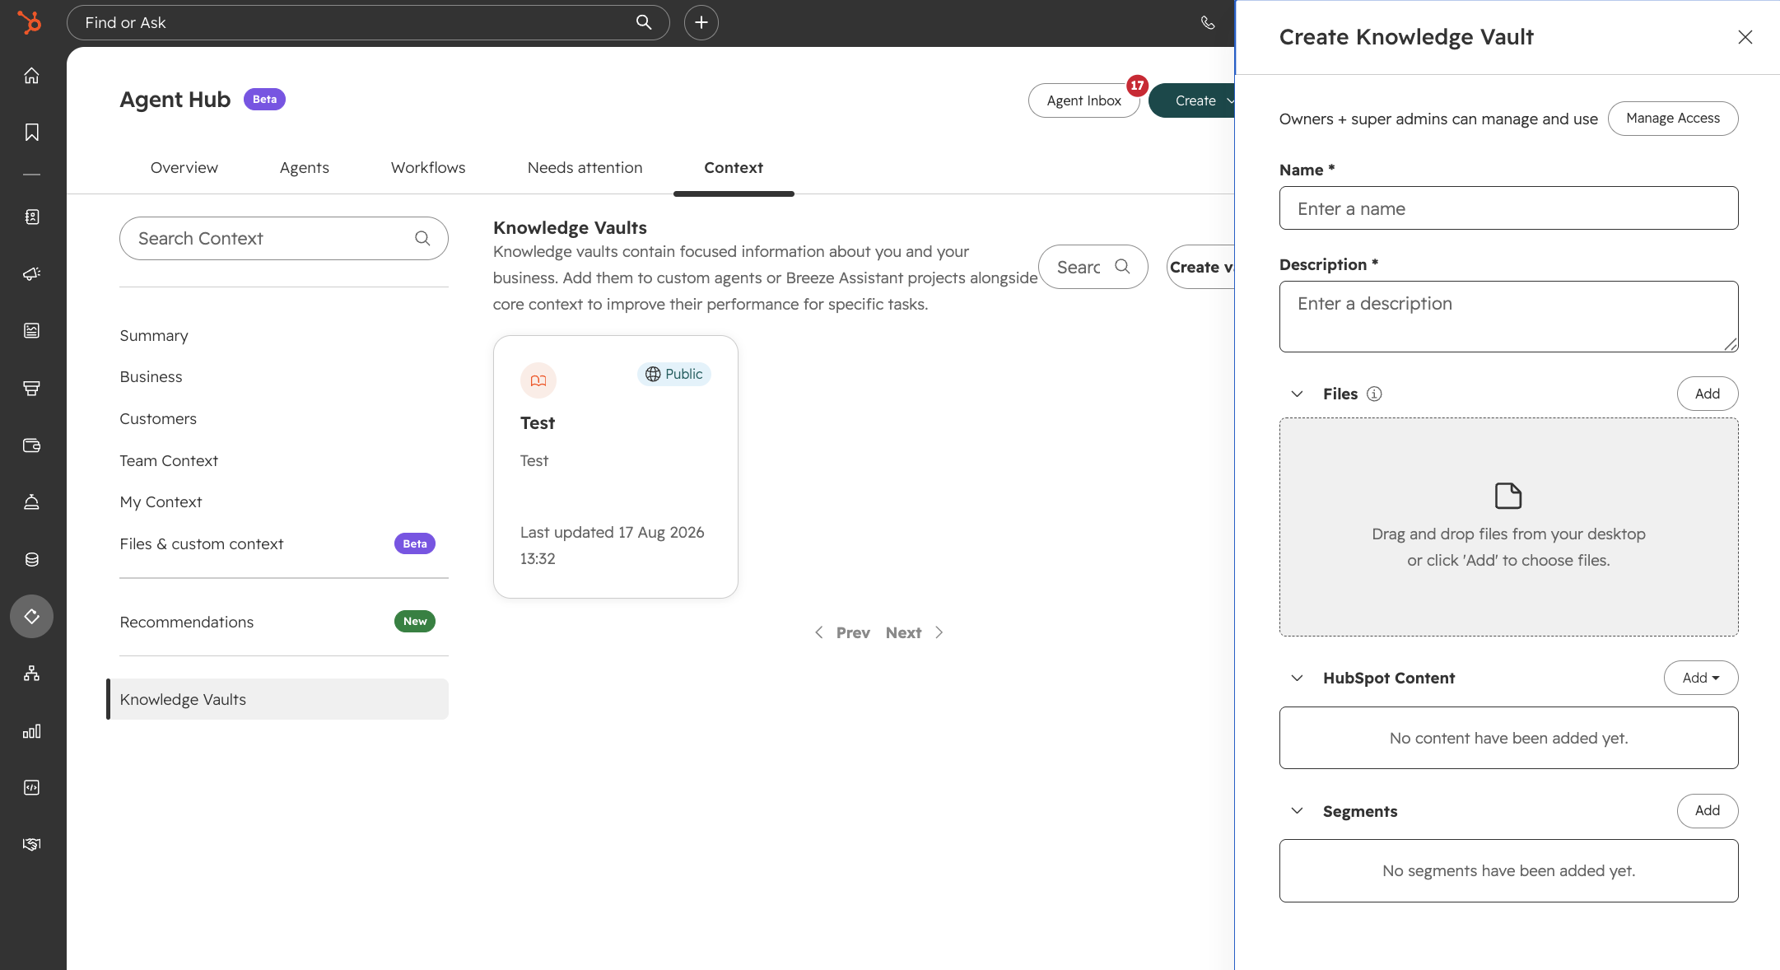Viewport: 1780px width, 970px height.
Task: Focus the Description text area
Action: pos(1508,316)
